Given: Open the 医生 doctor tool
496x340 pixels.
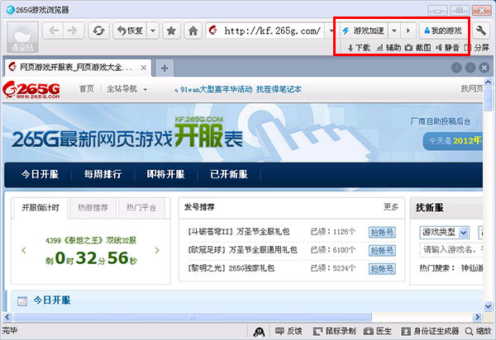Looking at the screenshot, I should (378, 331).
